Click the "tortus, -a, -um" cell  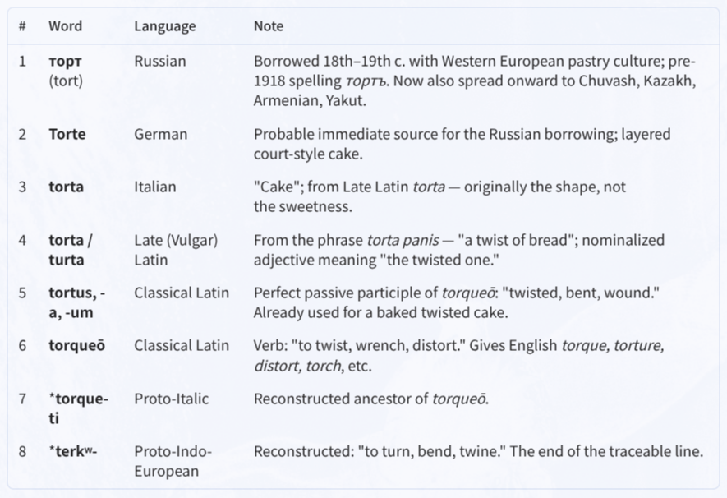tap(77, 302)
